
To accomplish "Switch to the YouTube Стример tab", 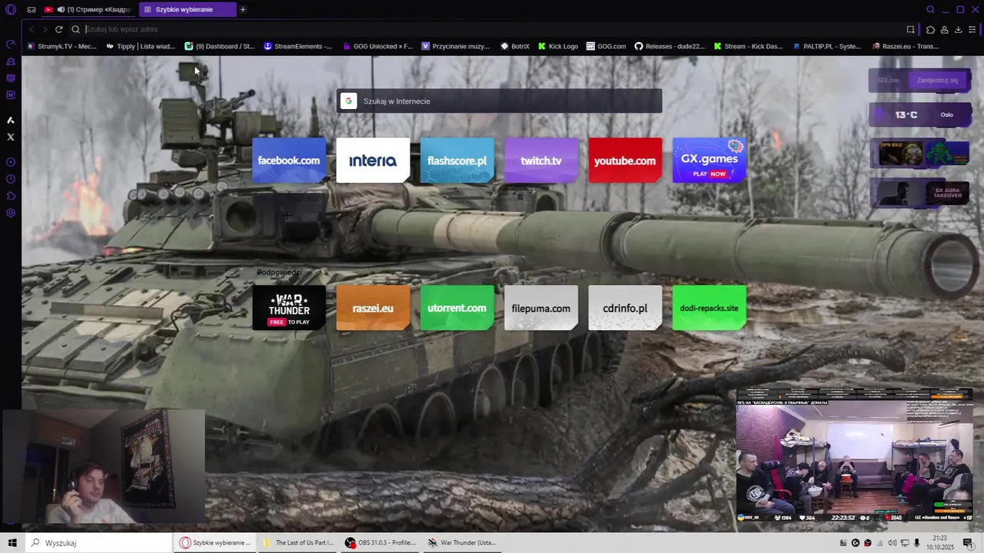I will pos(89,9).
